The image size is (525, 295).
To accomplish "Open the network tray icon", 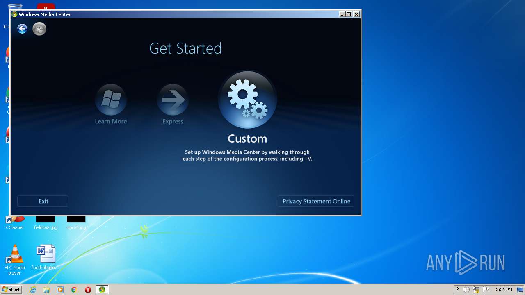I will coord(476,290).
